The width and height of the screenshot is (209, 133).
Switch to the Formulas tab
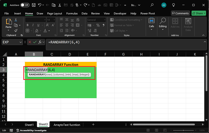72,13
